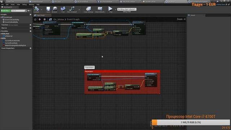Screen dimensions: 231x130
Task: Collapse the Ability variable category
Action: point(1,38)
